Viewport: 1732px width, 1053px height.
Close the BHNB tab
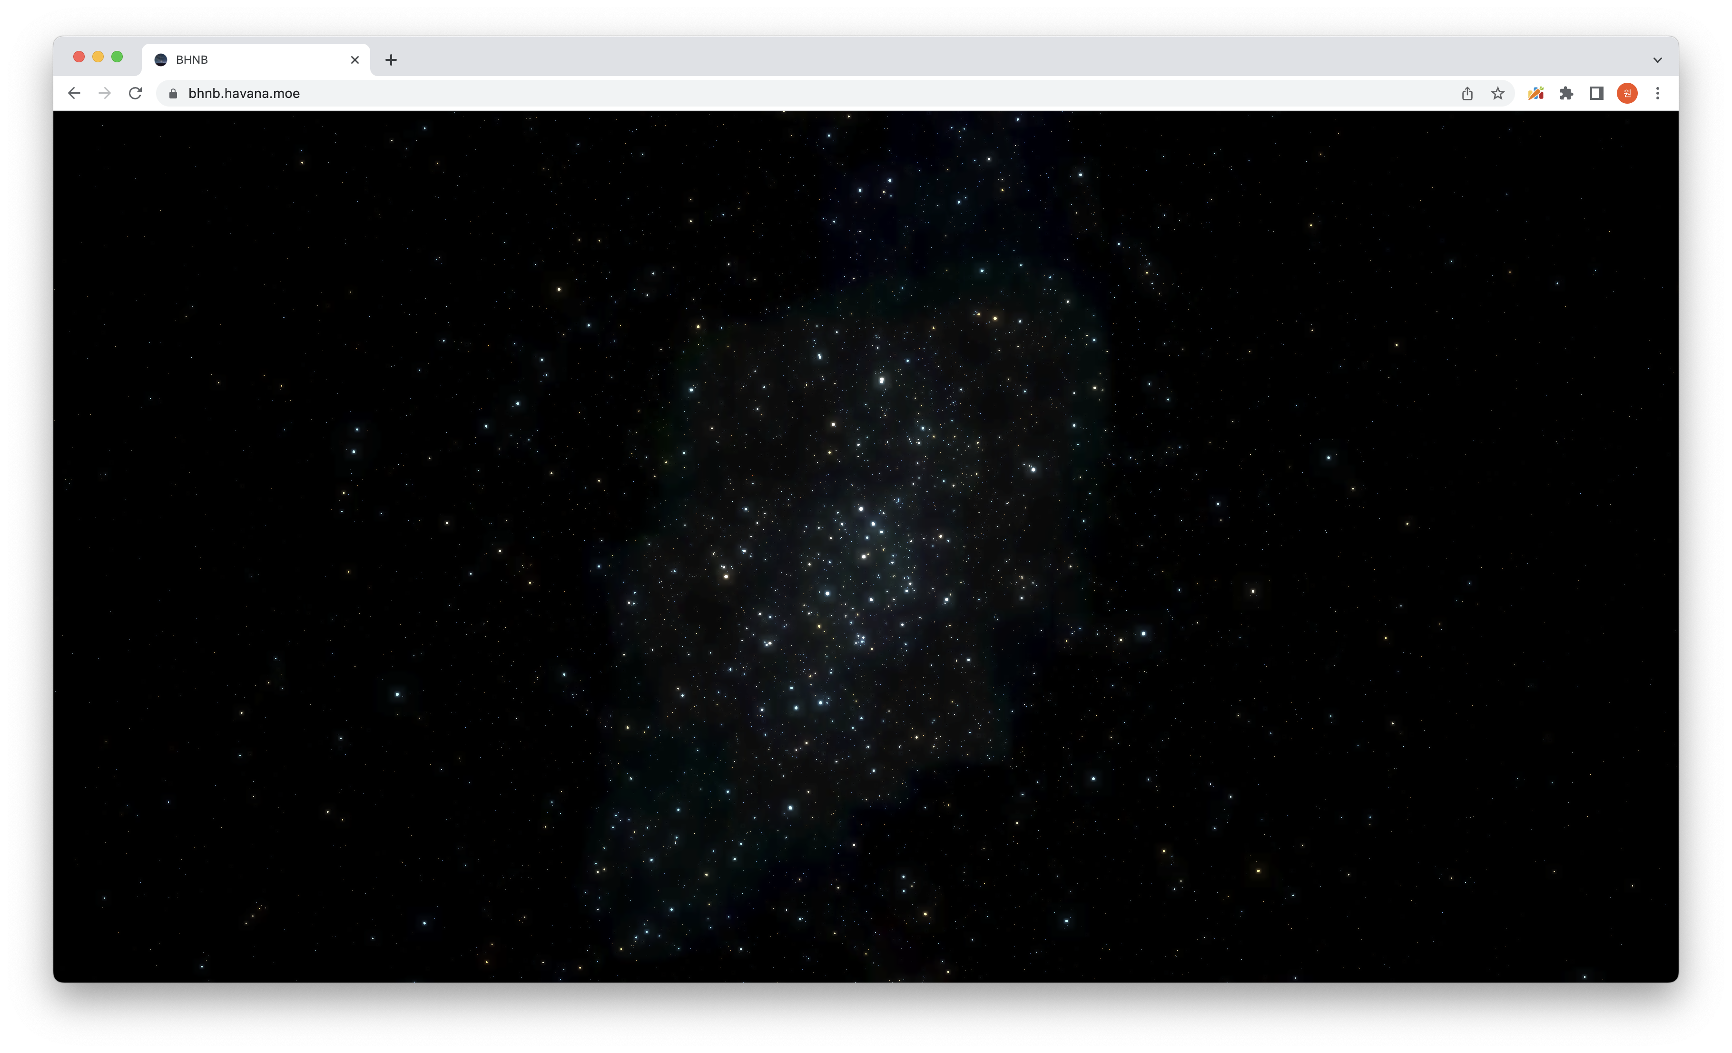pyautogui.click(x=355, y=60)
